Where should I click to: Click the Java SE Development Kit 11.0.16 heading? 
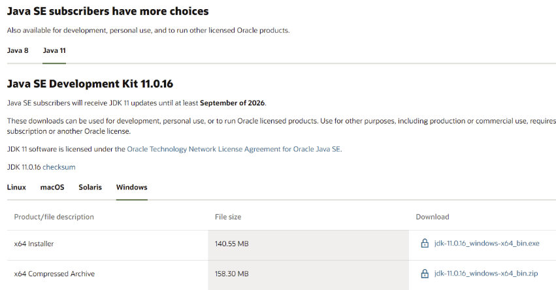[x=90, y=84]
